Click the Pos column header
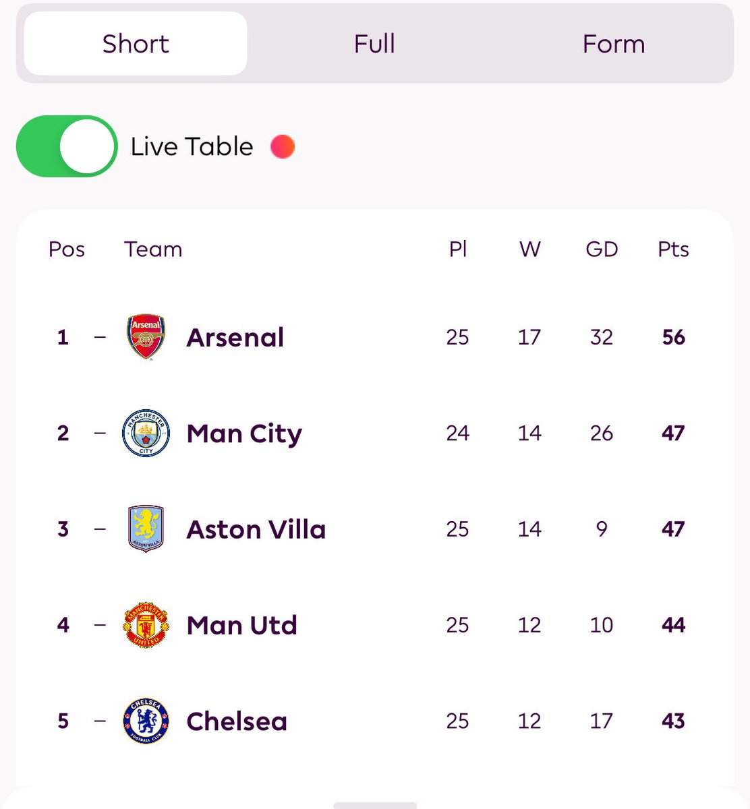This screenshot has height=809, width=750. tap(67, 249)
